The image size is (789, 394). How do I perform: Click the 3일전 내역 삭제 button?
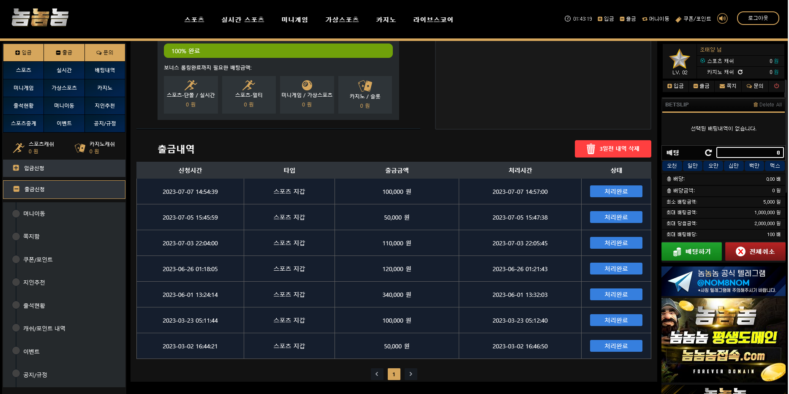[612, 149]
